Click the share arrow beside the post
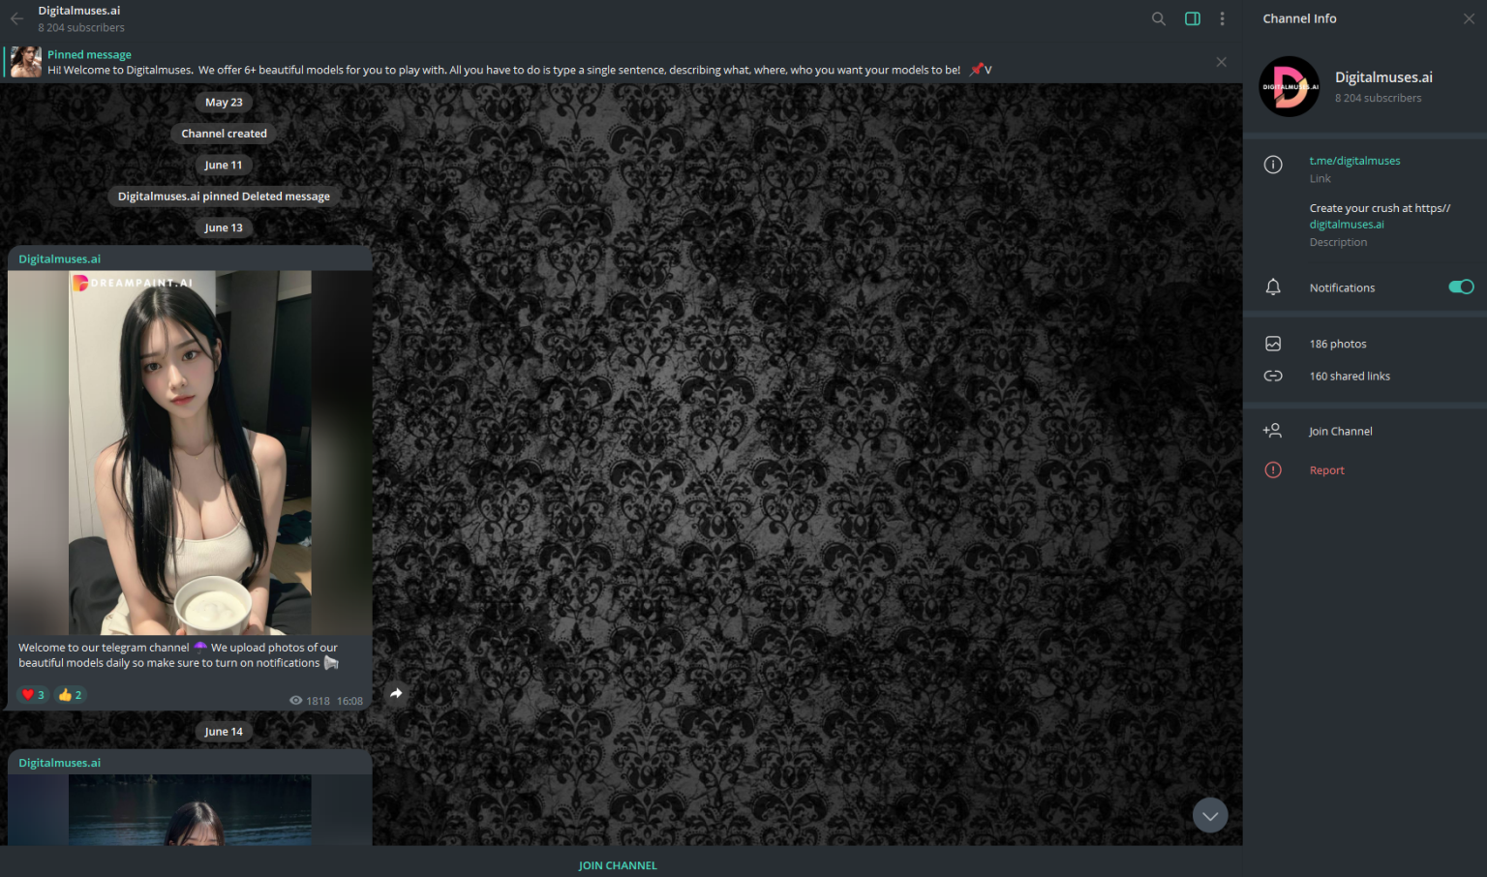Image resolution: width=1487 pixels, height=877 pixels. (396, 693)
